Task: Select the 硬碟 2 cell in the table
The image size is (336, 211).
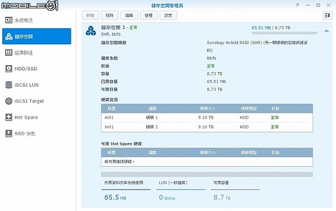Action: tap(152, 127)
